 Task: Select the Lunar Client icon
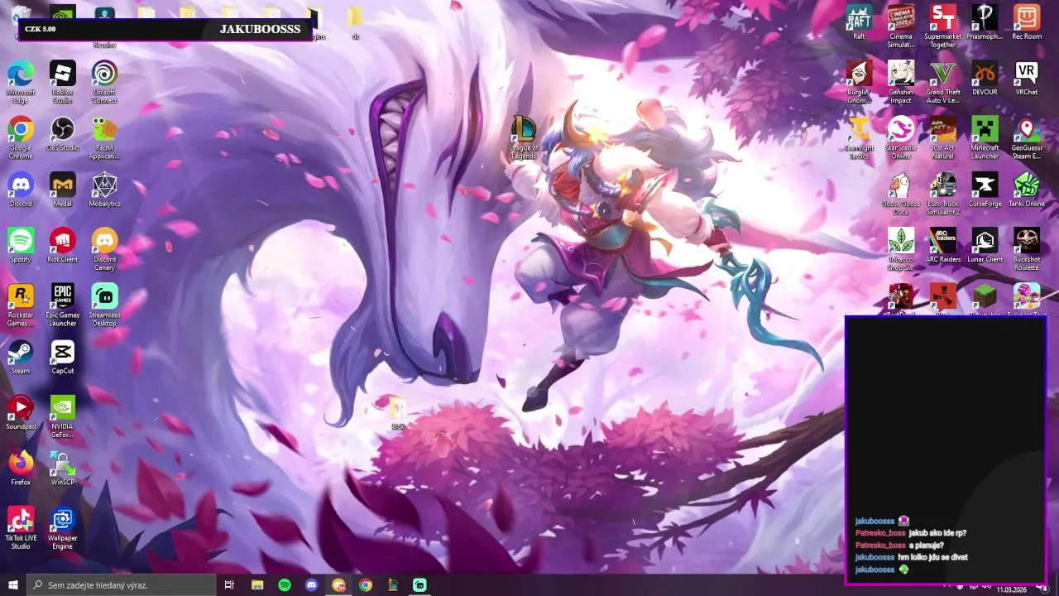click(x=985, y=245)
